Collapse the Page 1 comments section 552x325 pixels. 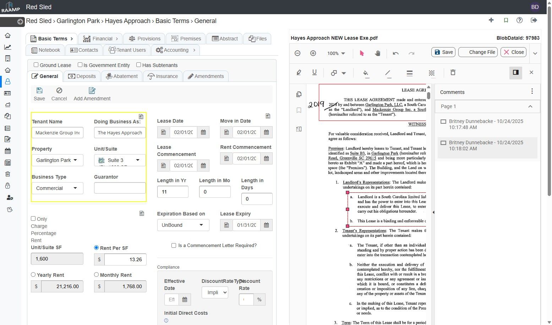(530, 106)
